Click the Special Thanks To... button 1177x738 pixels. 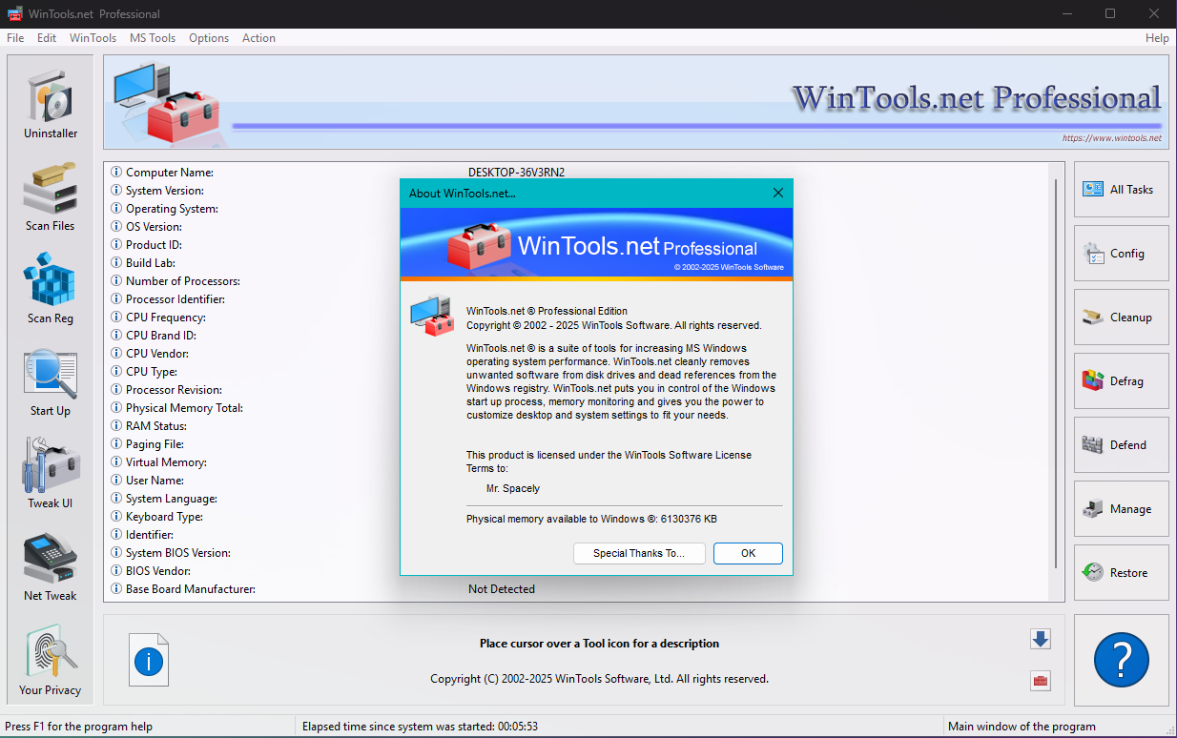point(639,553)
